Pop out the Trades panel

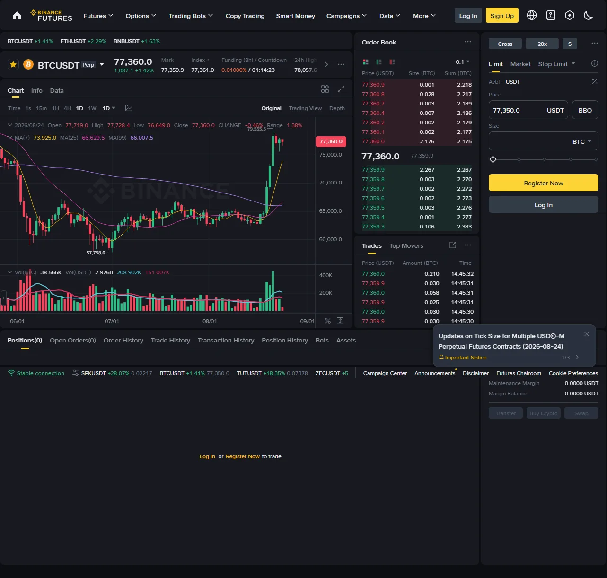pos(453,245)
